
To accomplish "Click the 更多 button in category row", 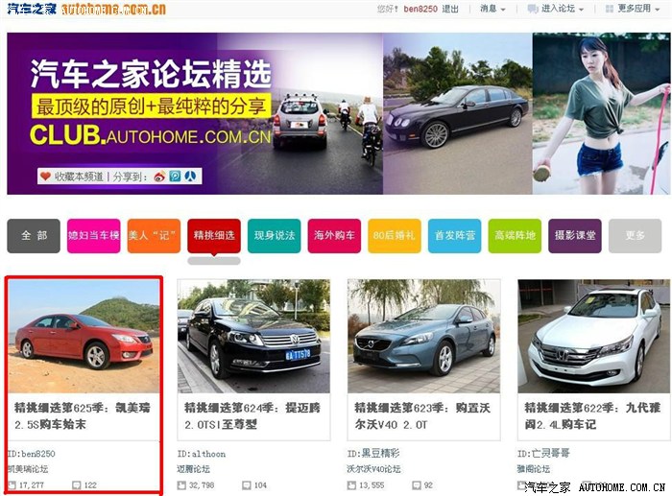I will click(635, 235).
